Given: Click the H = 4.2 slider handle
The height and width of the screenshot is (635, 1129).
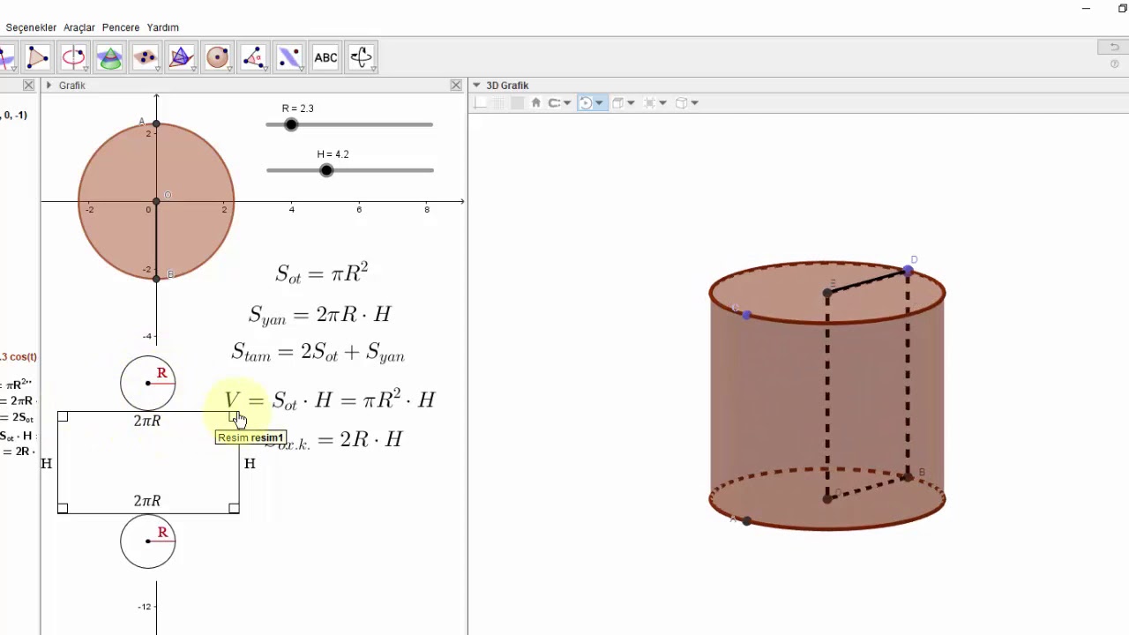Looking at the screenshot, I should (326, 170).
